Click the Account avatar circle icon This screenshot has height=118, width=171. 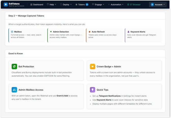coord(152,5)
